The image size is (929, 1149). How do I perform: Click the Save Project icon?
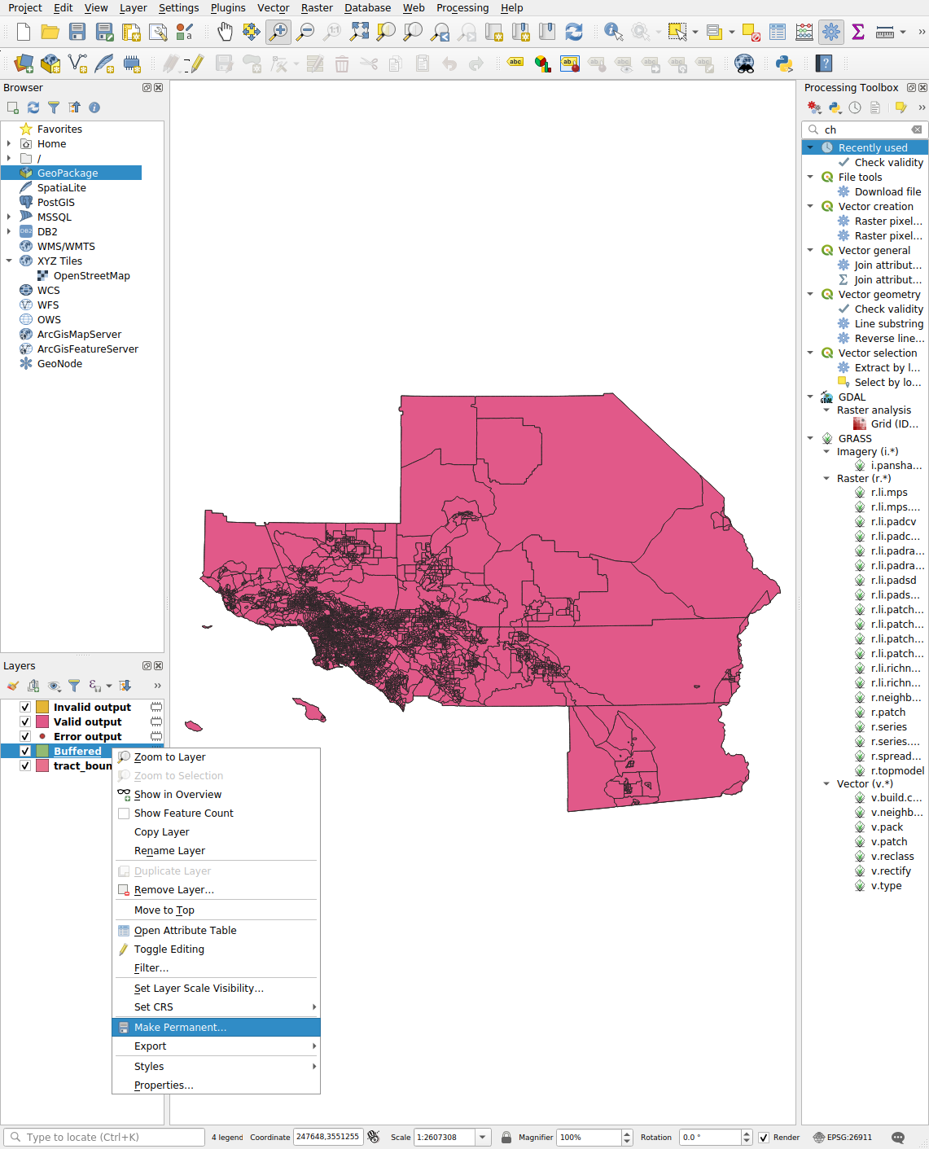tap(77, 32)
